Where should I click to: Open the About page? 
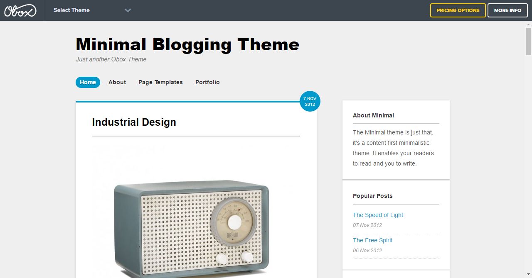tap(117, 82)
